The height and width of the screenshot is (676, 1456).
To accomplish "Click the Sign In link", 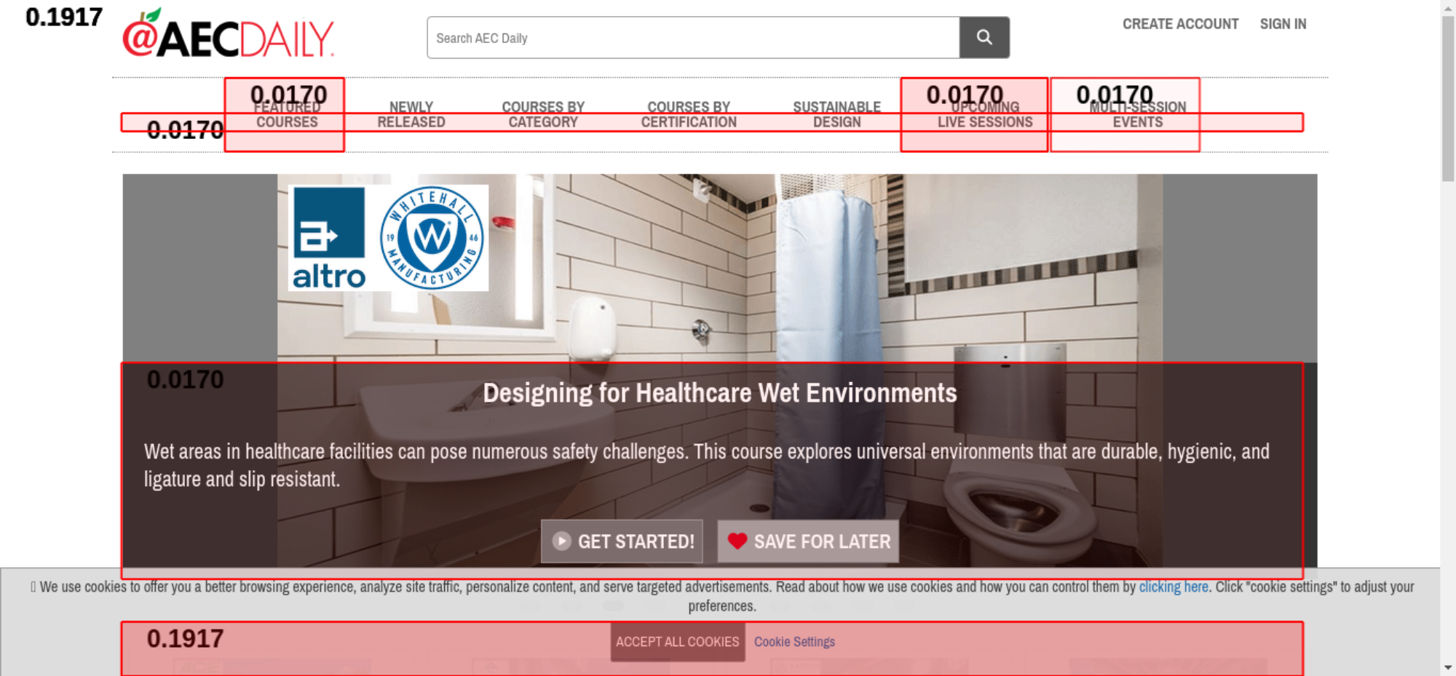I will click(x=1283, y=24).
